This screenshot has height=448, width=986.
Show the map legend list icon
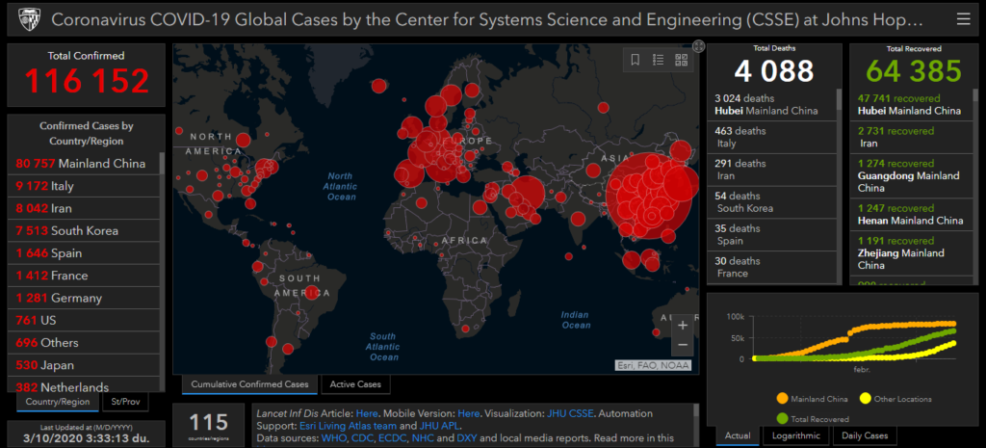click(659, 60)
